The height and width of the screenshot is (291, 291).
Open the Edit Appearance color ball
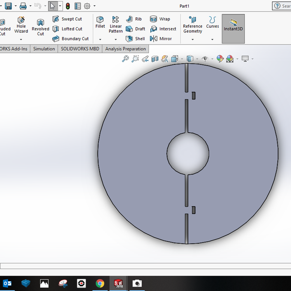220,59
